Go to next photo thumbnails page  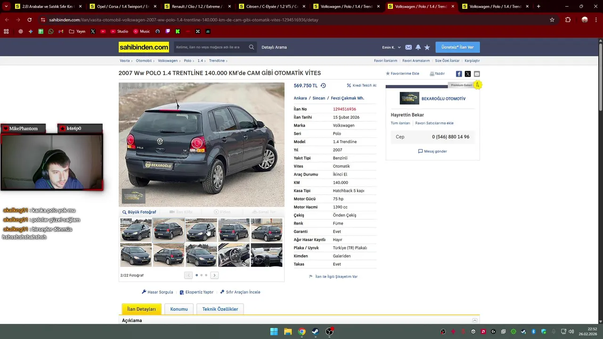point(214,275)
